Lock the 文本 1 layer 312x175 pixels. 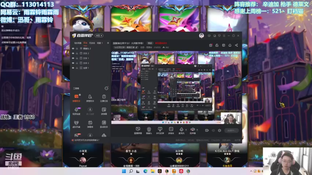(x=77, y=58)
